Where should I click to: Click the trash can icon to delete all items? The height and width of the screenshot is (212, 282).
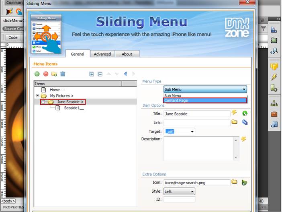(x=63, y=74)
